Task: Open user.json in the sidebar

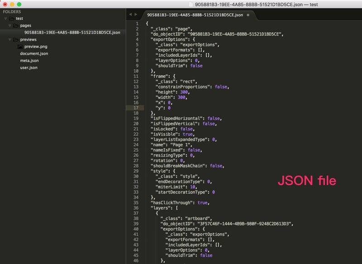Action: pos(29,68)
